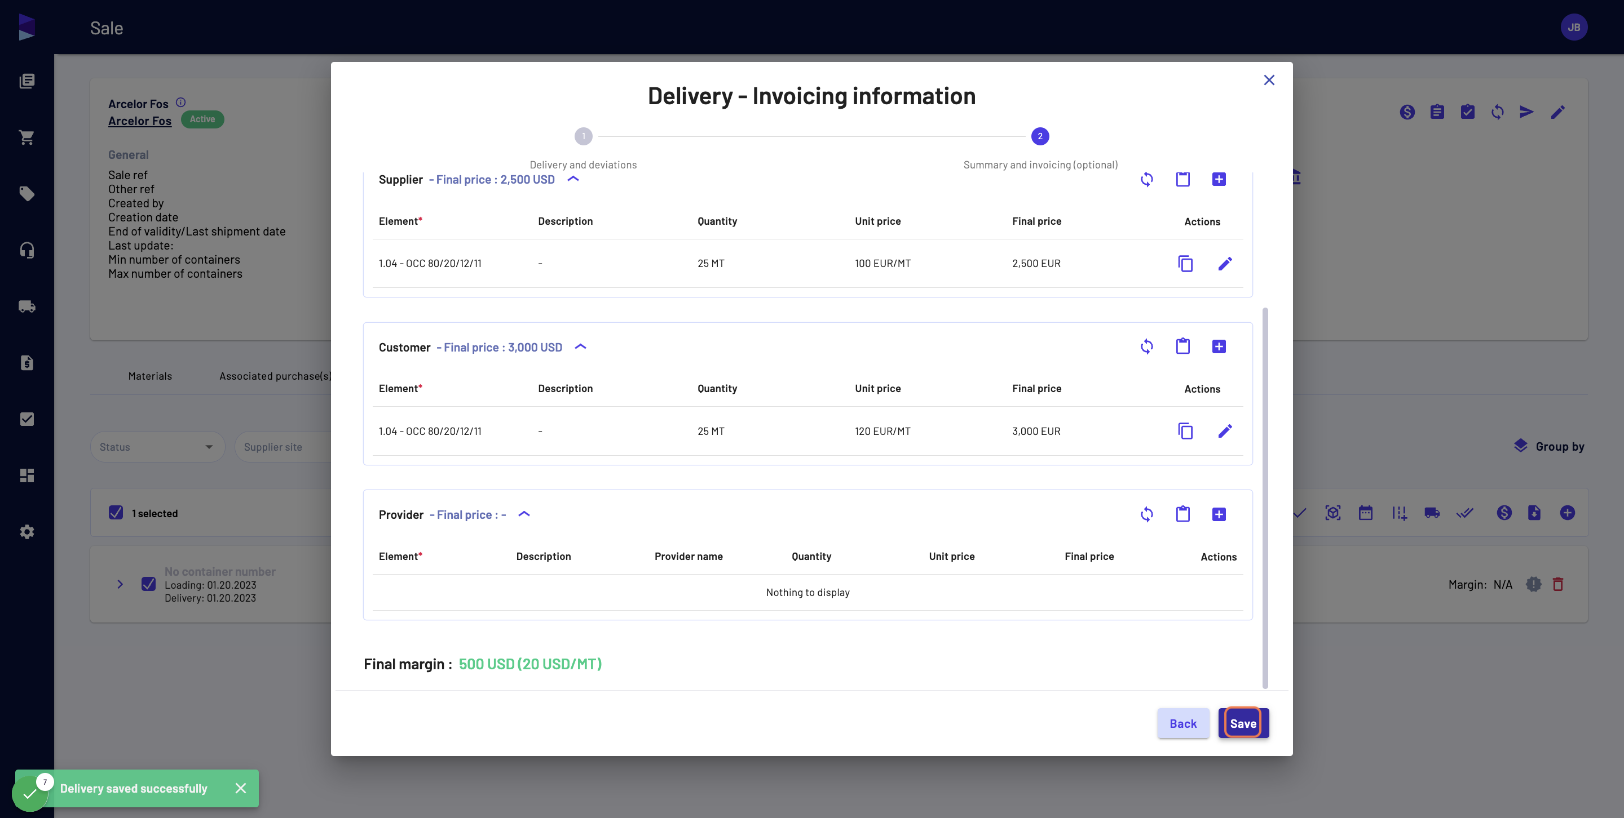
Task: Open the shopping cart icon in sidebar
Action: (x=27, y=137)
